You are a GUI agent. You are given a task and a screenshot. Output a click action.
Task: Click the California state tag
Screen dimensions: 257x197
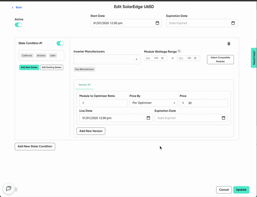click(x=27, y=56)
